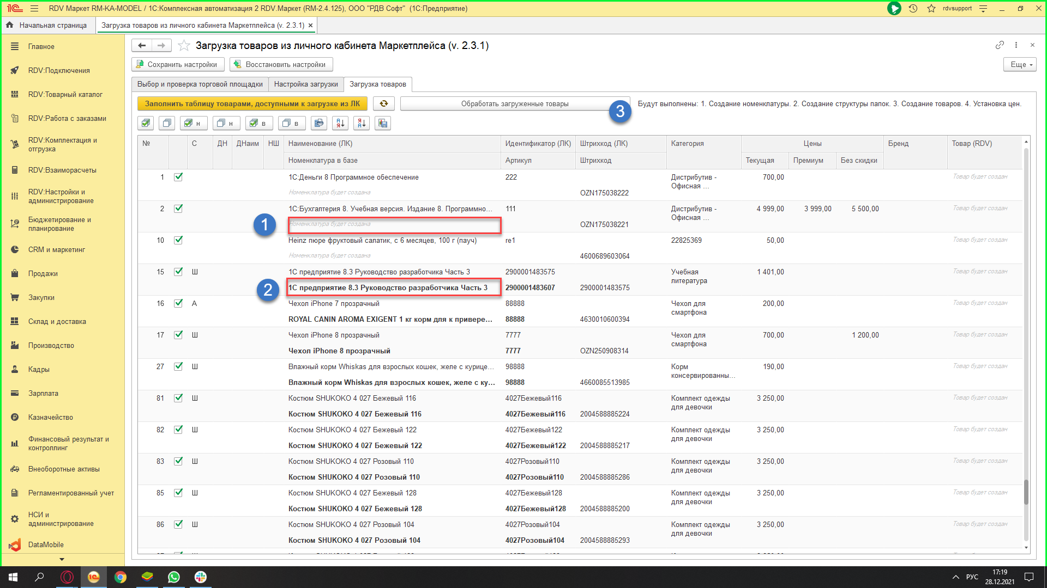Click the refresh arrows icon button
This screenshot has height=588, width=1047.
click(x=384, y=104)
